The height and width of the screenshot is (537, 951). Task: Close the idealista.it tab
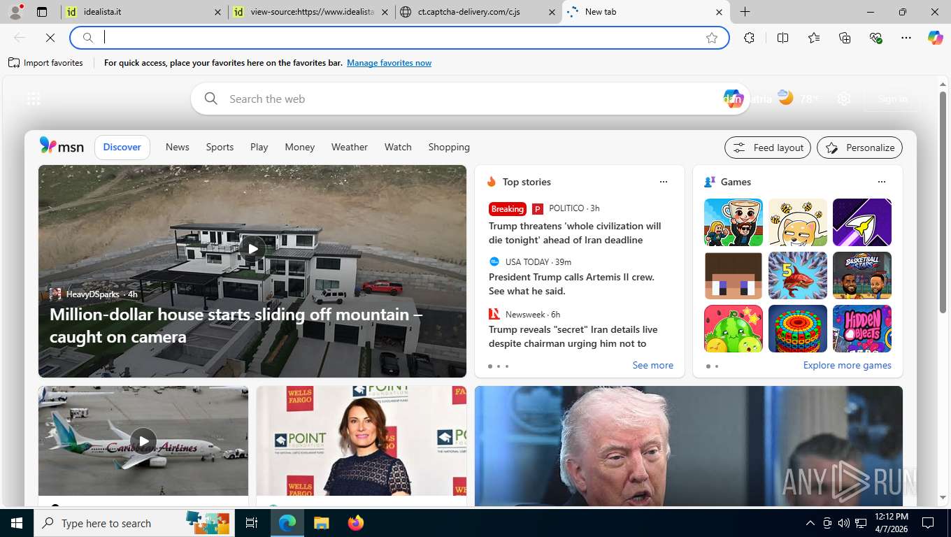pyautogui.click(x=217, y=12)
